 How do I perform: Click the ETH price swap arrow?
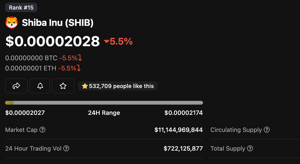click(79, 68)
